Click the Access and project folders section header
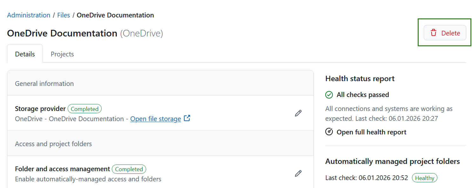The height and width of the screenshot is (188, 472). 53,144
